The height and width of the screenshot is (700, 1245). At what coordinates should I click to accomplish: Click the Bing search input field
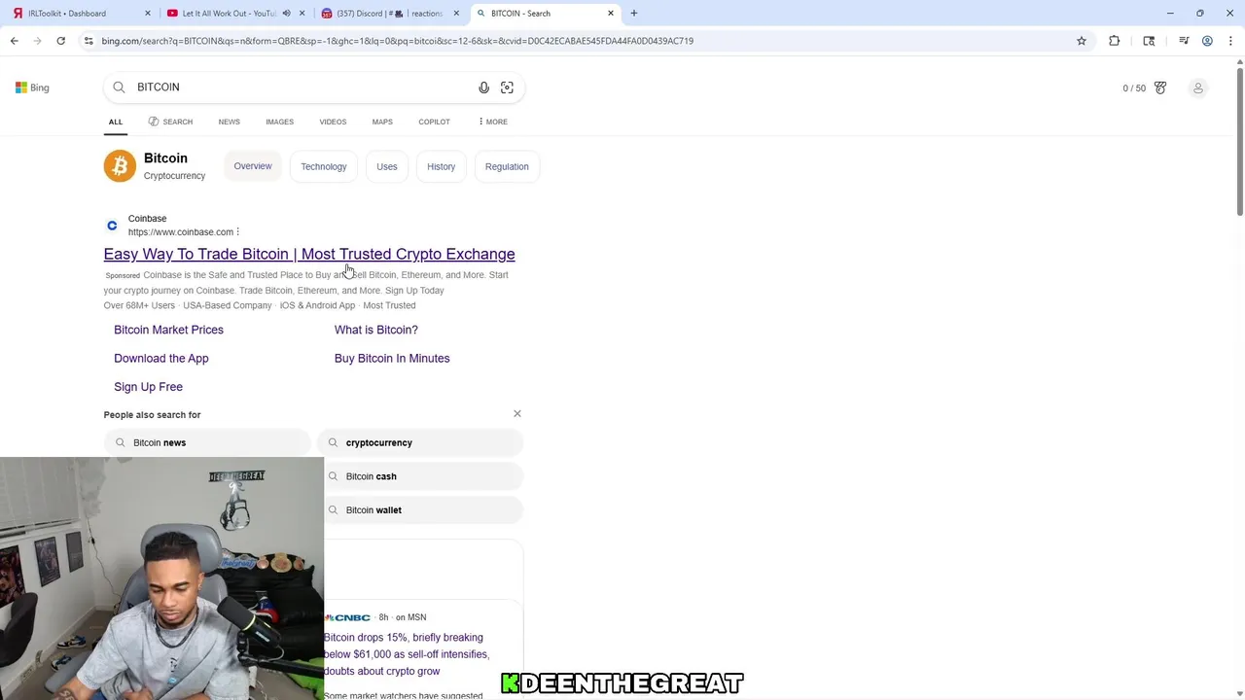click(302, 87)
